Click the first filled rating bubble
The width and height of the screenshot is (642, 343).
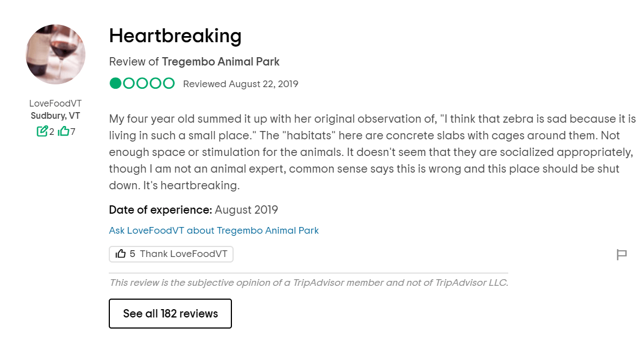[115, 84]
